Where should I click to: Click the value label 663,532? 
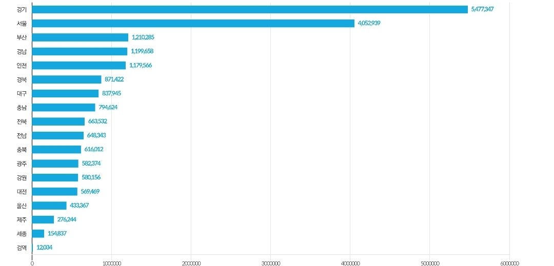97,121
